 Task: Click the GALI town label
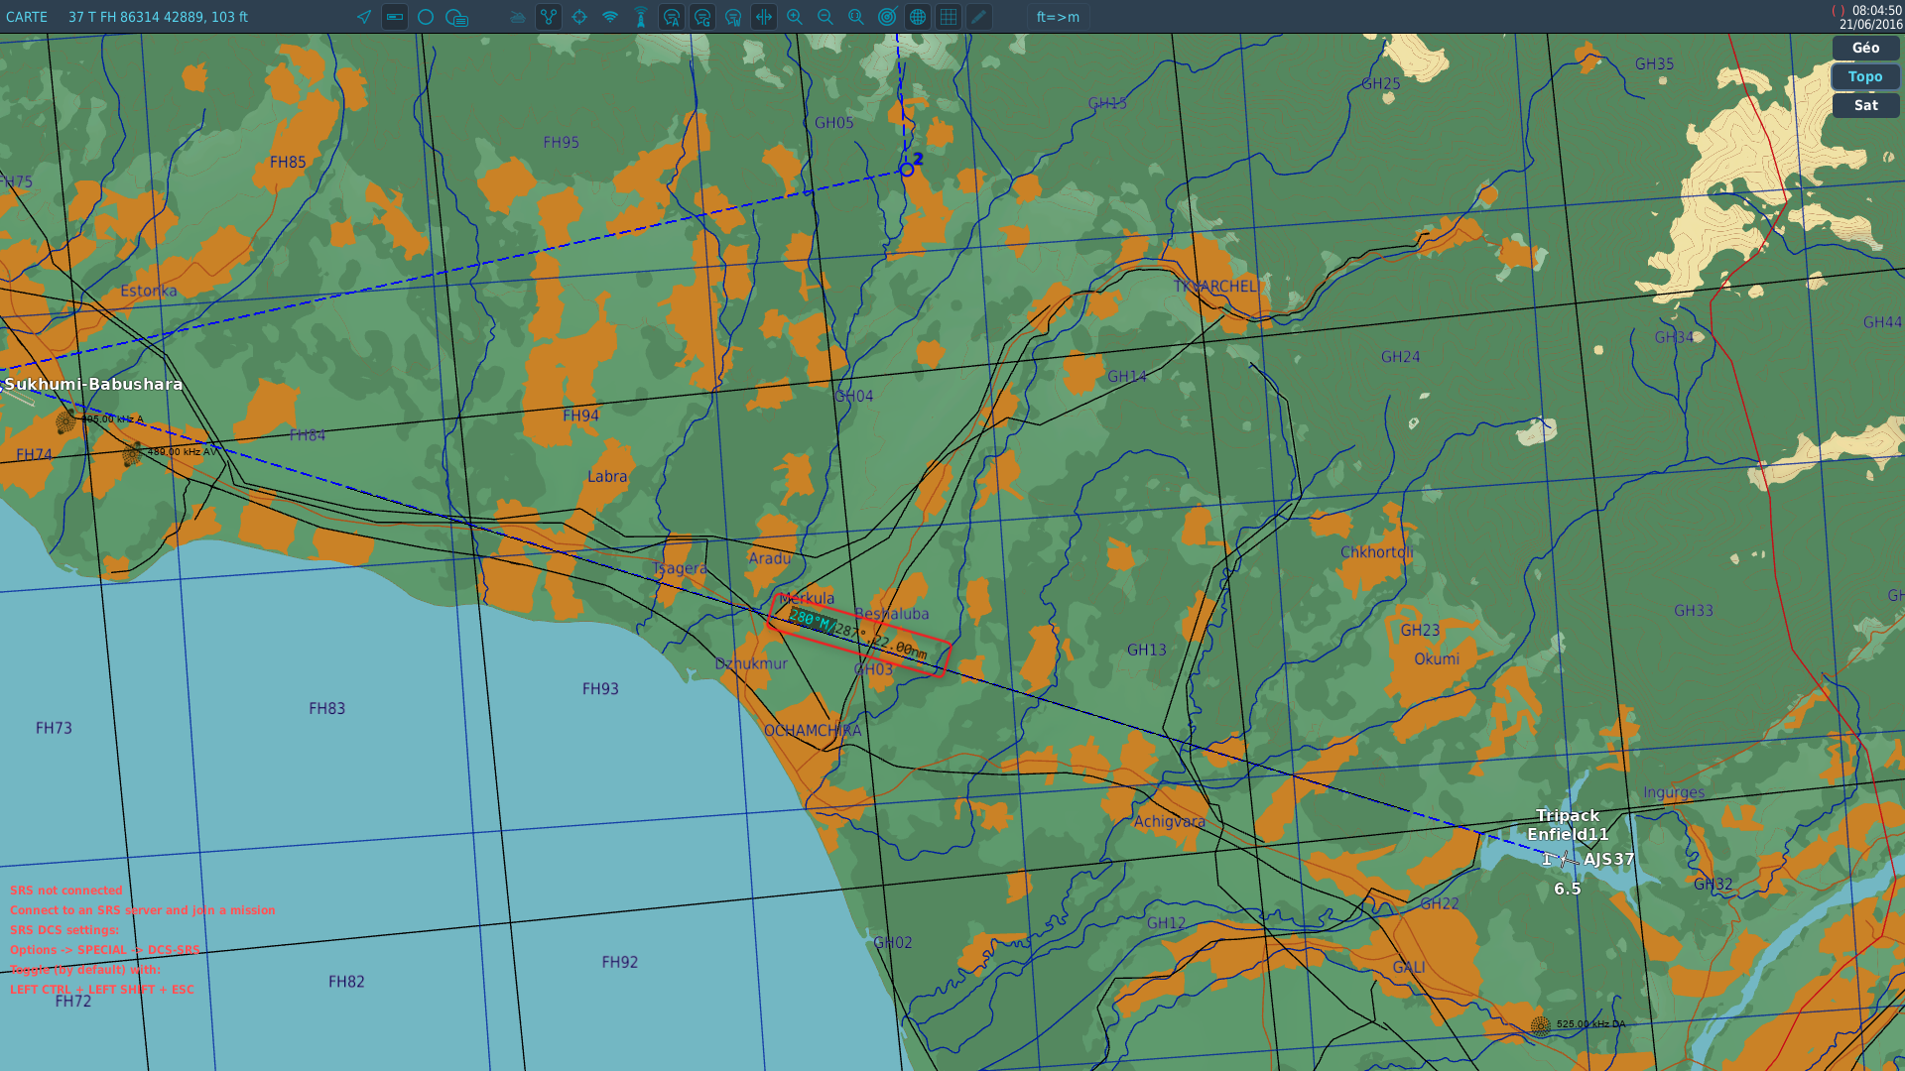(x=1409, y=968)
